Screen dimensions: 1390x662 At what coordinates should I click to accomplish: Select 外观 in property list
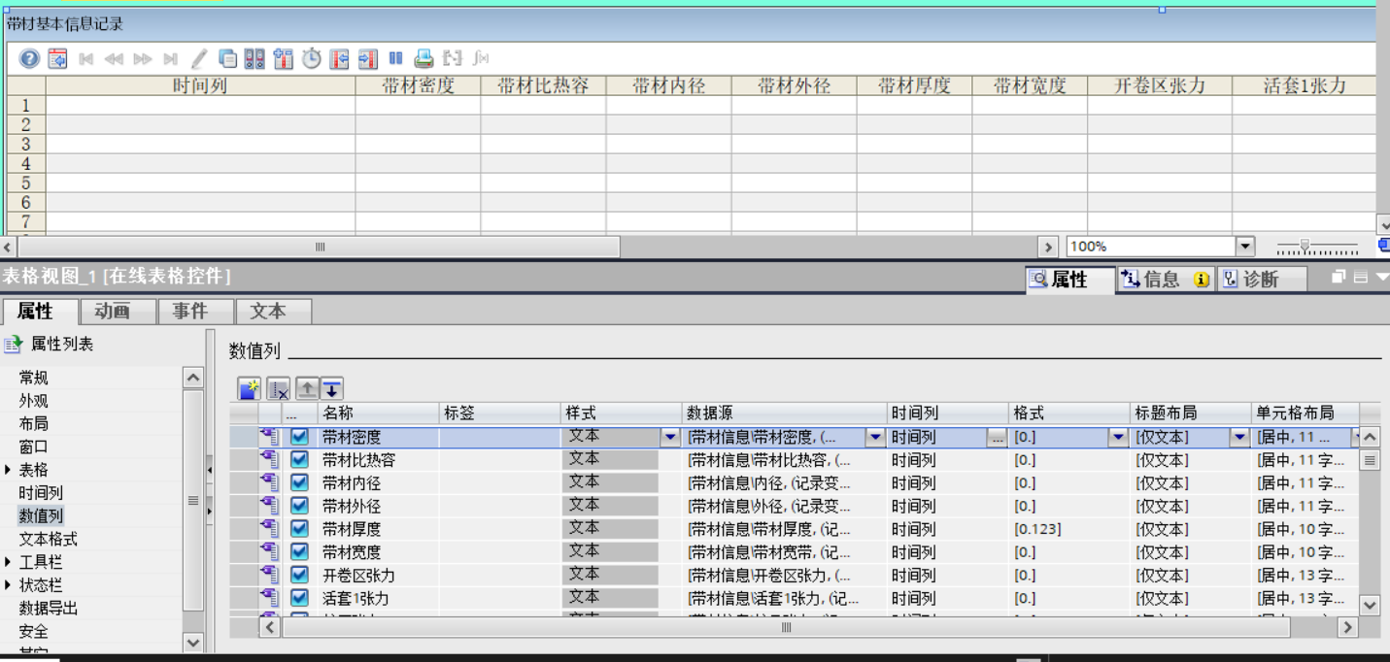pyautogui.click(x=33, y=401)
